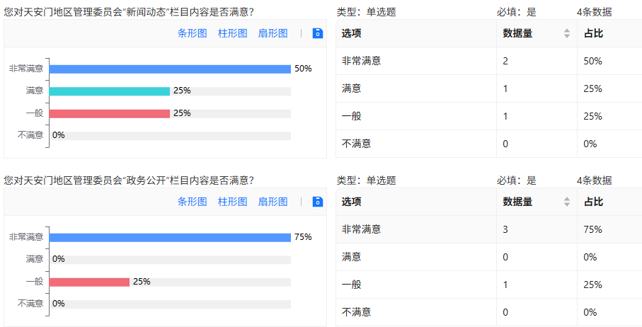Click the blue 75% 非常满意 bar
642x327 pixels.
point(170,238)
